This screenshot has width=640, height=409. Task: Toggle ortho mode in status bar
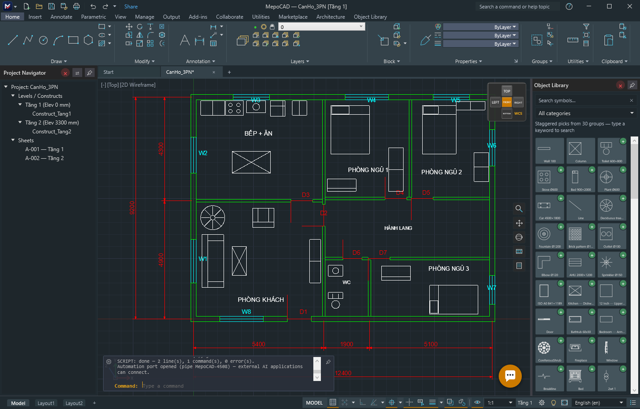(x=363, y=402)
